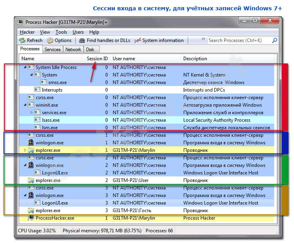
Task: Open the Hacker menu
Action: pos(27,32)
